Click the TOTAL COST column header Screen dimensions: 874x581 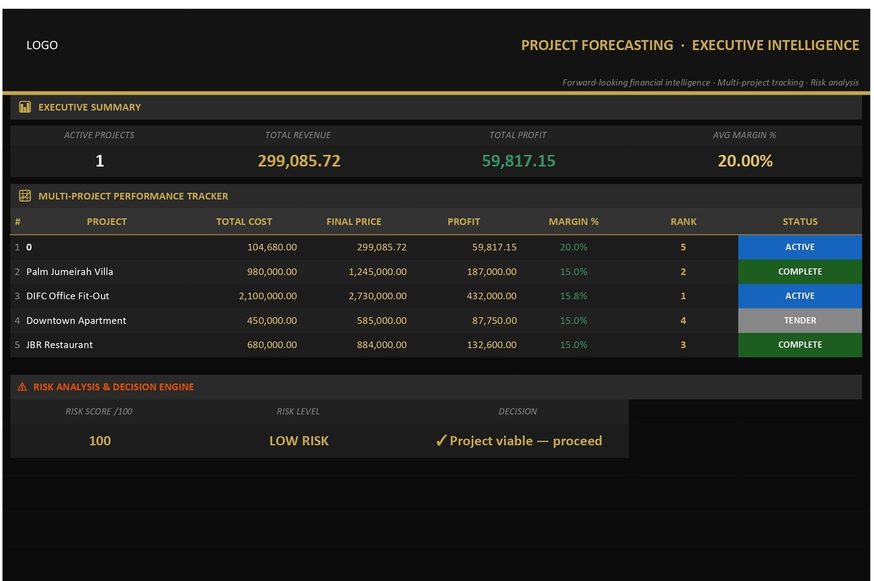pyautogui.click(x=244, y=221)
